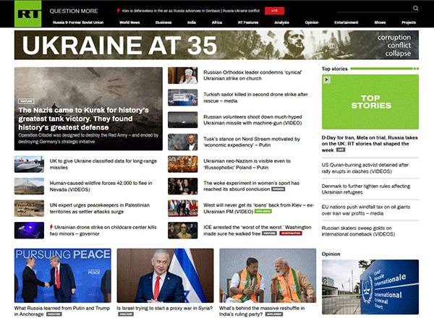434x318 pixels.
Task: Click the green Exclusive tag on loans story
Action: (263, 211)
